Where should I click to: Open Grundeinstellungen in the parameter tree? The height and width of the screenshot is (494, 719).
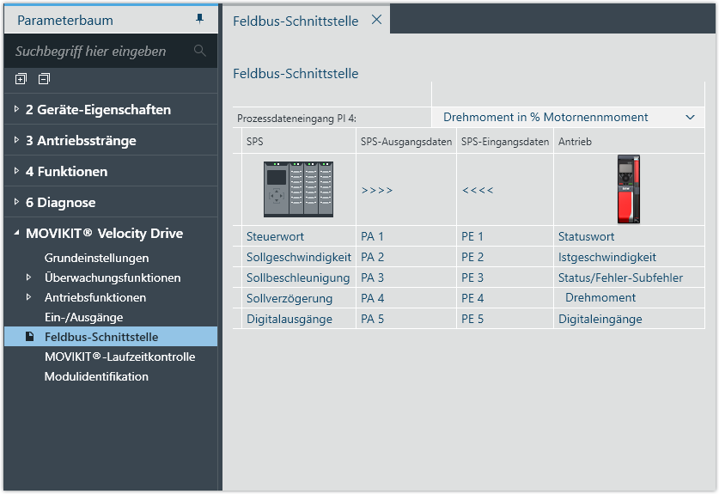pyautogui.click(x=96, y=258)
